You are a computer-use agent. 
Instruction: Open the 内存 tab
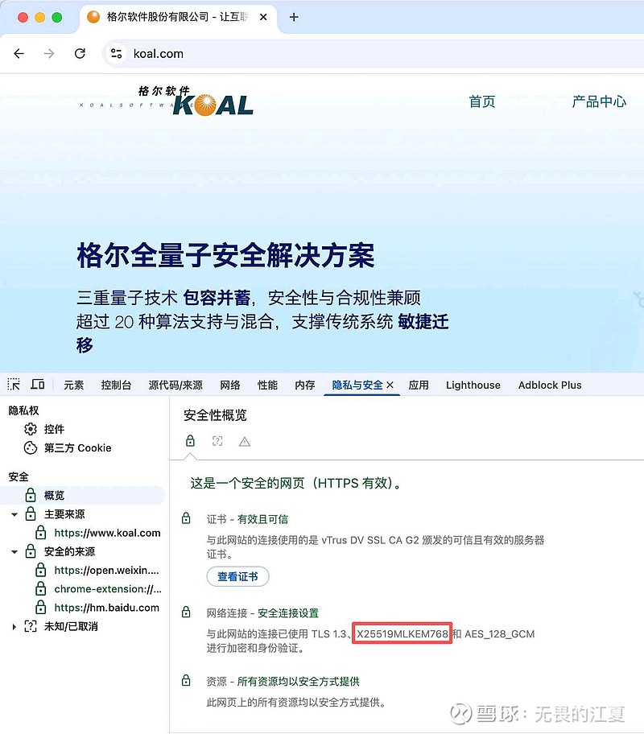(x=305, y=386)
